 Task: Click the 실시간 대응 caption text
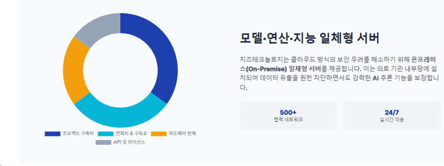point(392,119)
